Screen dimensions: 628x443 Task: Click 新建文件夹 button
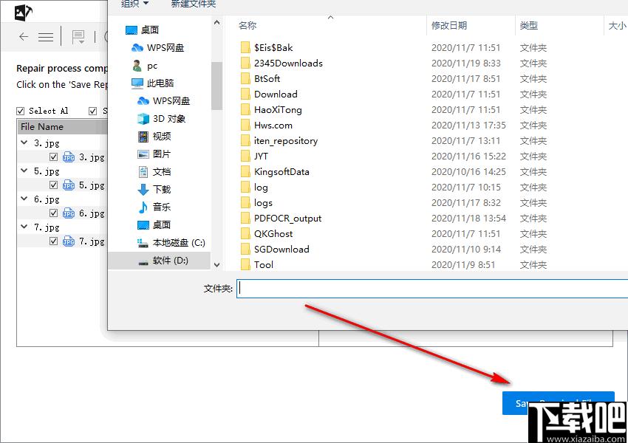(194, 4)
